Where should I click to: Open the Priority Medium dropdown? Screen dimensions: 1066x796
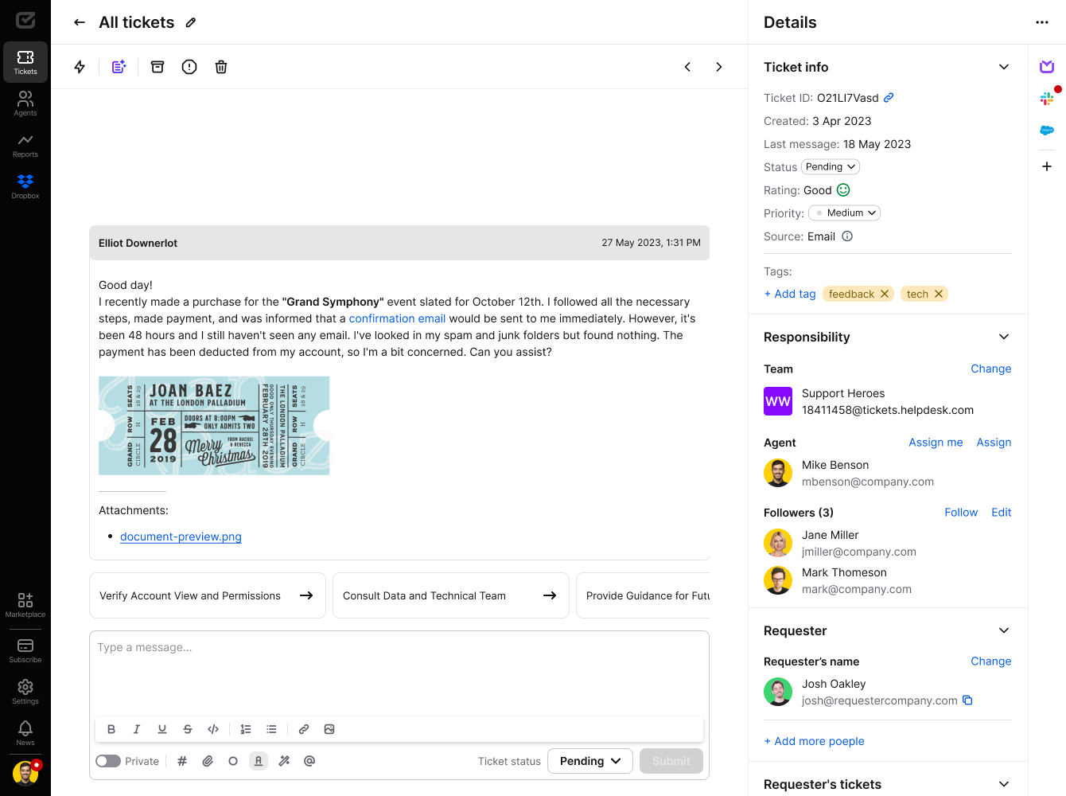(x=844, y=213)
